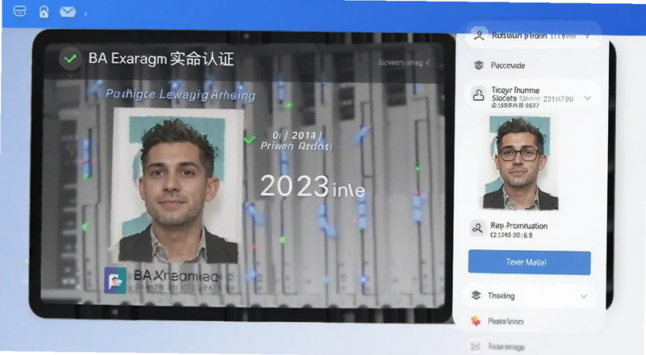
Task: Select the top row in the side panel
Action: click(x=533, y=36)
